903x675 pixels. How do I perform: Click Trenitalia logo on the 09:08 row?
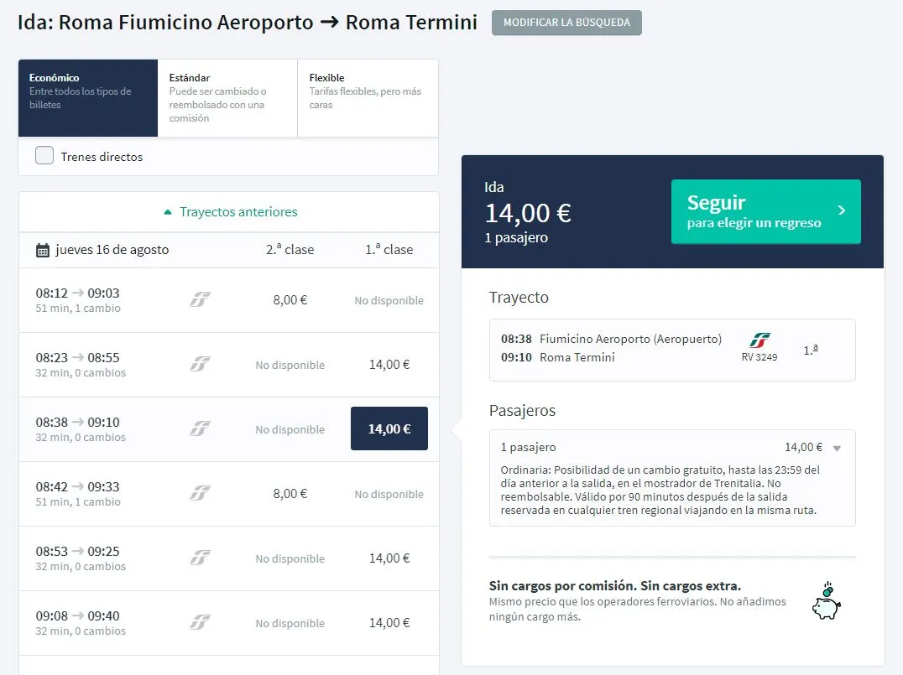point(200,623)
